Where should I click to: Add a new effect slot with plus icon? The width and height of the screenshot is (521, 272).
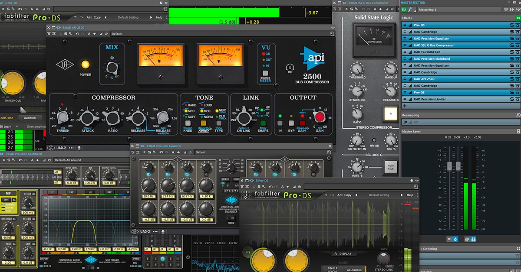(405, 106)
